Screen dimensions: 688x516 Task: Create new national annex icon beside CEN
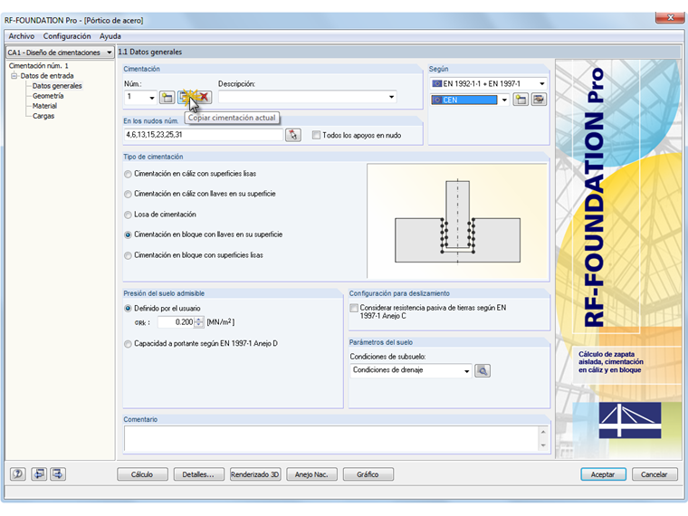(521, 100)
